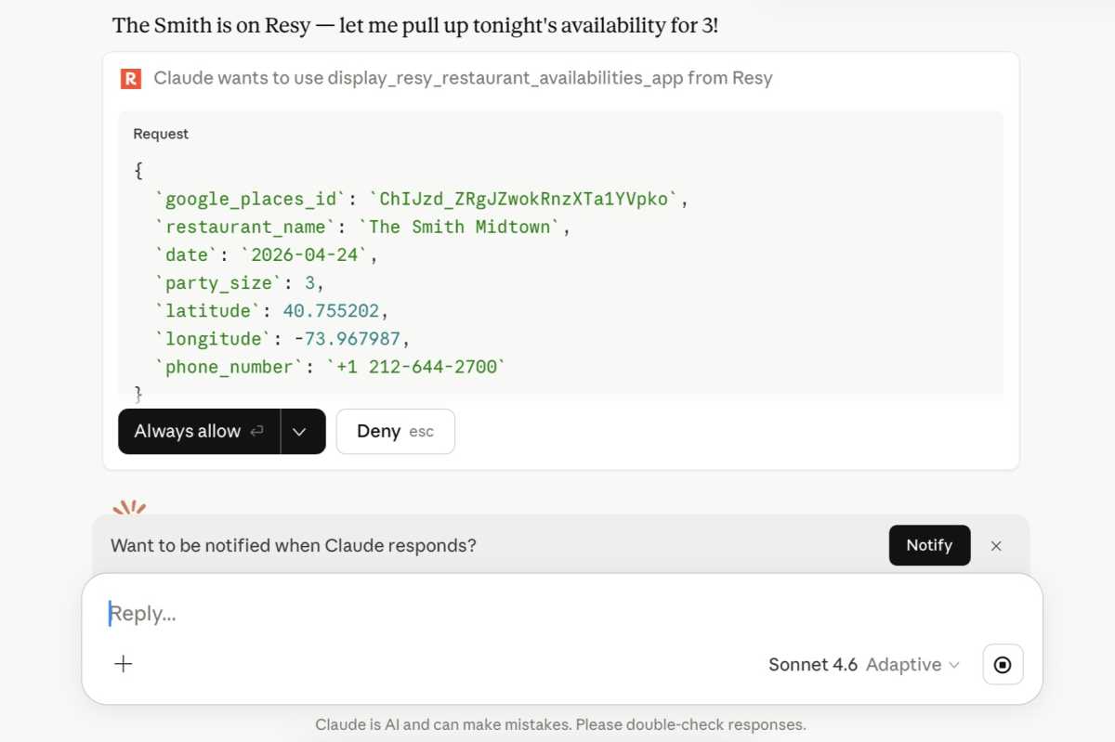Click the latitude value 40.755202
Screen dimensions: 1115x742
pyautogui.click(x=332, y=310)
